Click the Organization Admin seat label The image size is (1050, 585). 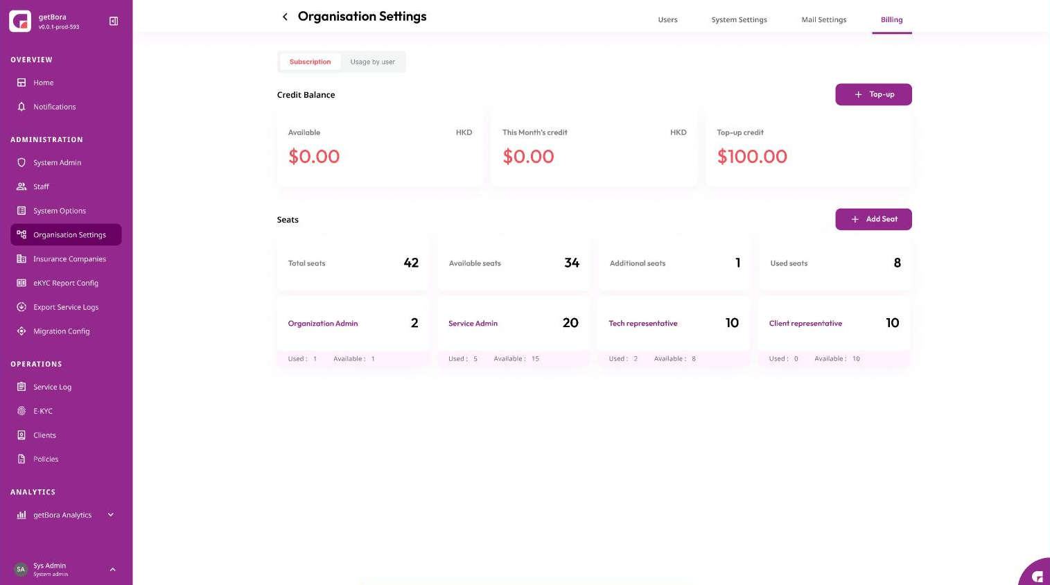click(323, 323)
